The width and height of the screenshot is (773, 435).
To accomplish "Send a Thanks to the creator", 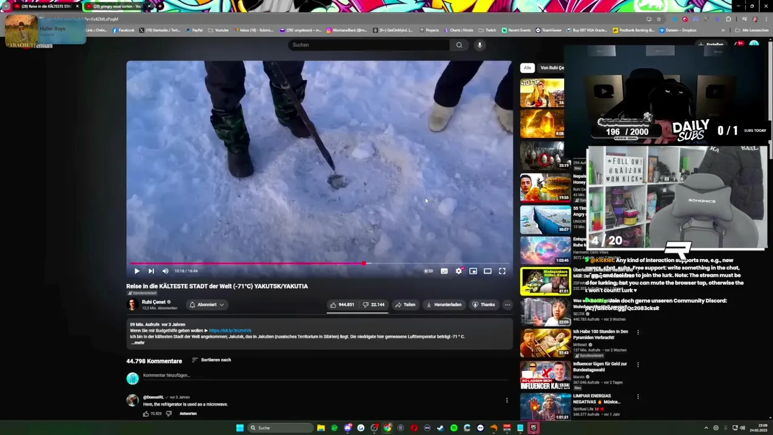I will [x=484, y=304].
